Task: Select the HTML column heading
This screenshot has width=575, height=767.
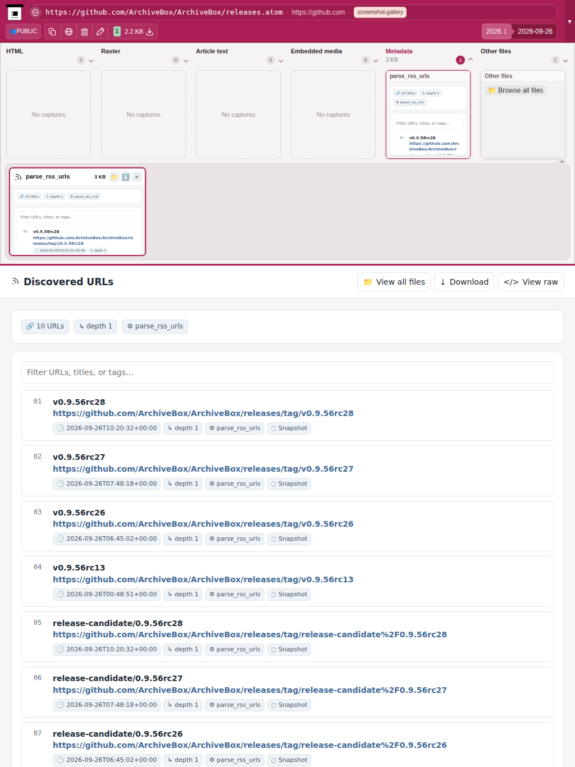Action: (15, 51)
